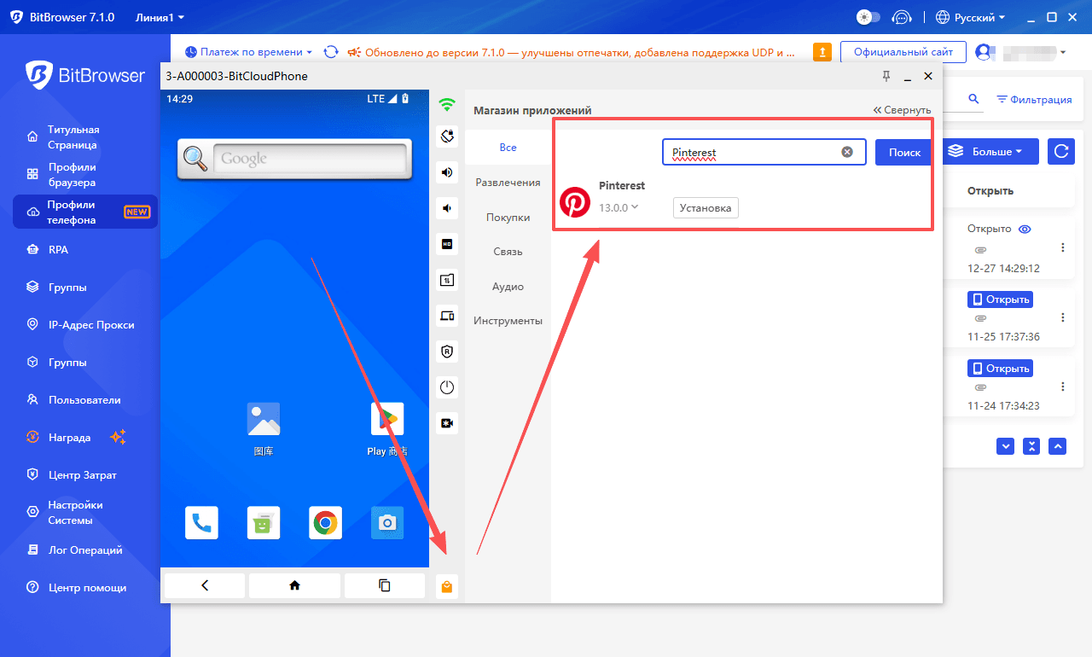Click the app store search field containing Pinterest
1092x657 pixels.
point(764,152)
